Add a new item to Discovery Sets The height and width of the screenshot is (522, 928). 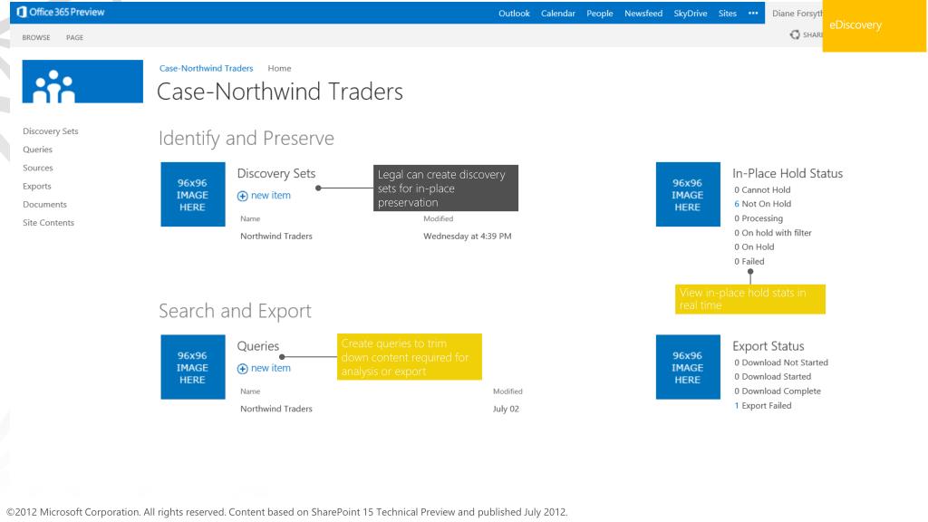[270, 196]
